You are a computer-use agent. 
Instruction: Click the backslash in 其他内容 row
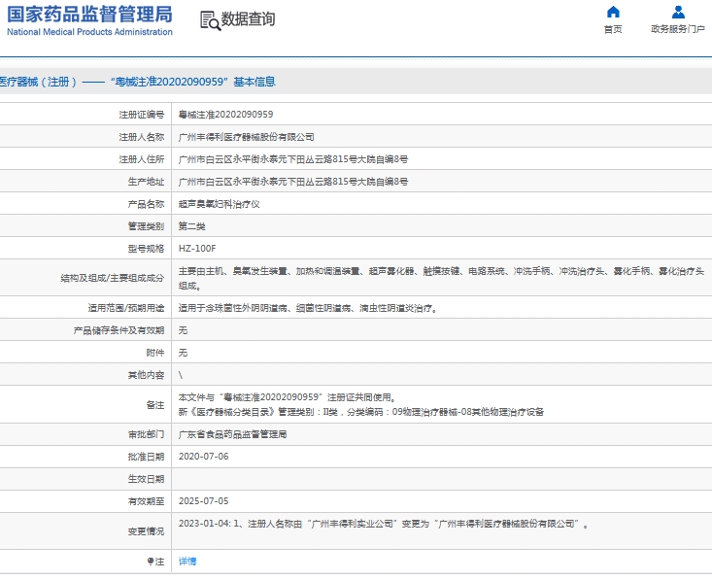click(181, 375)
